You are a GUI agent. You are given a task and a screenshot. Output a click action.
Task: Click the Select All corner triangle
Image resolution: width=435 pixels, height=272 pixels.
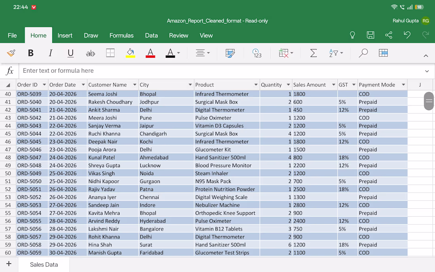tap(8, 85)
